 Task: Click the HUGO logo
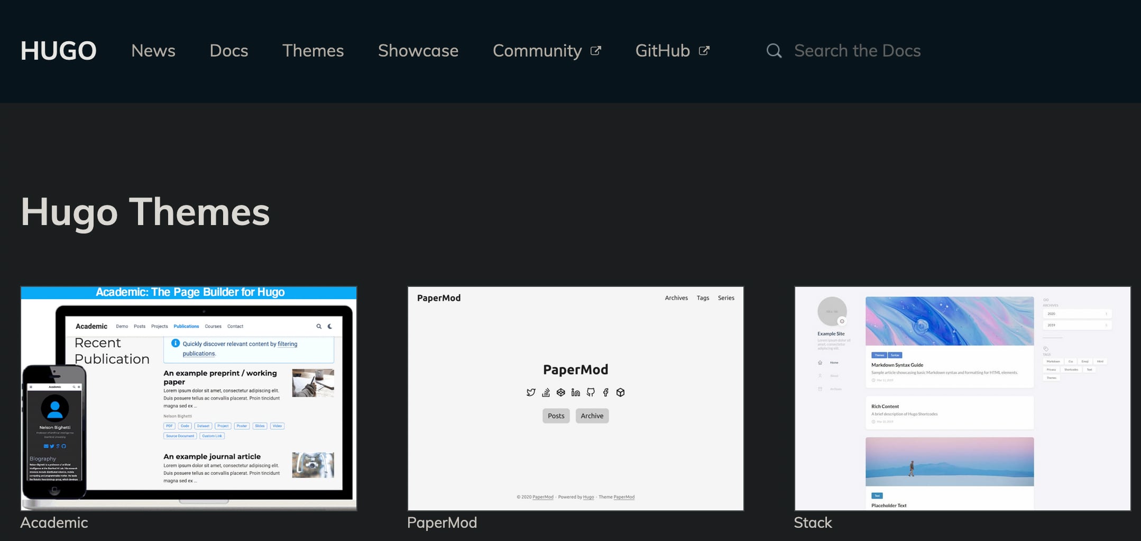tap(58, 51)
